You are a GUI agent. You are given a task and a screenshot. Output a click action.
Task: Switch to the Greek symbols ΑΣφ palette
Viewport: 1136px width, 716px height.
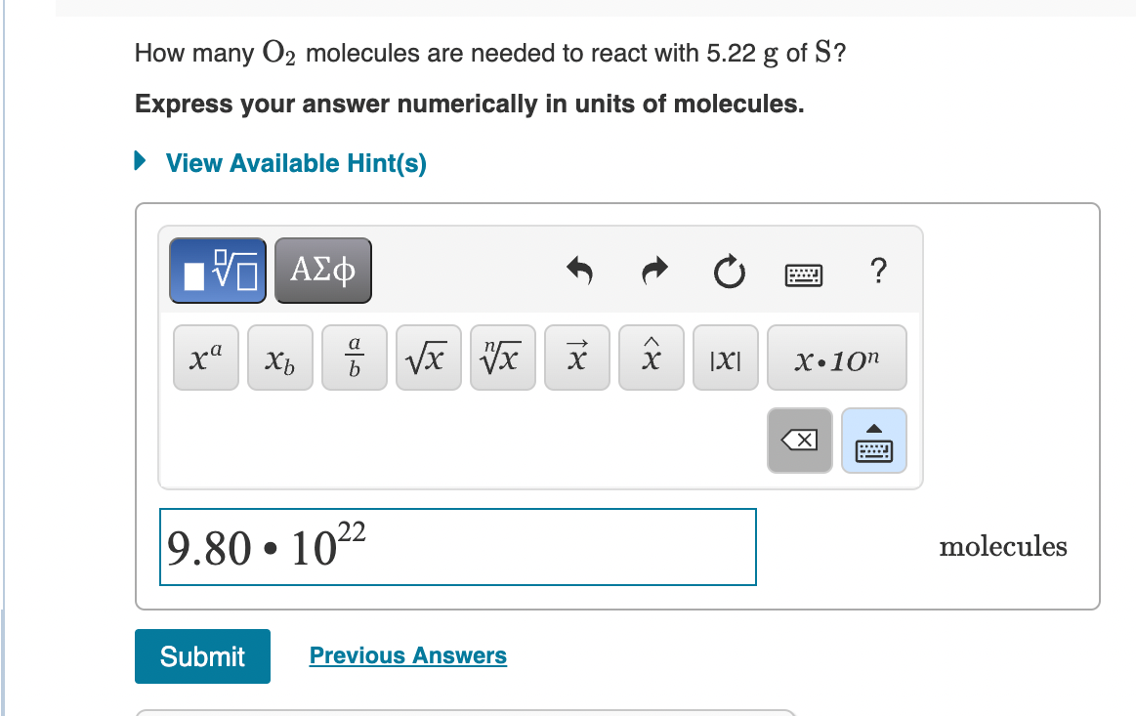point(322,271)
